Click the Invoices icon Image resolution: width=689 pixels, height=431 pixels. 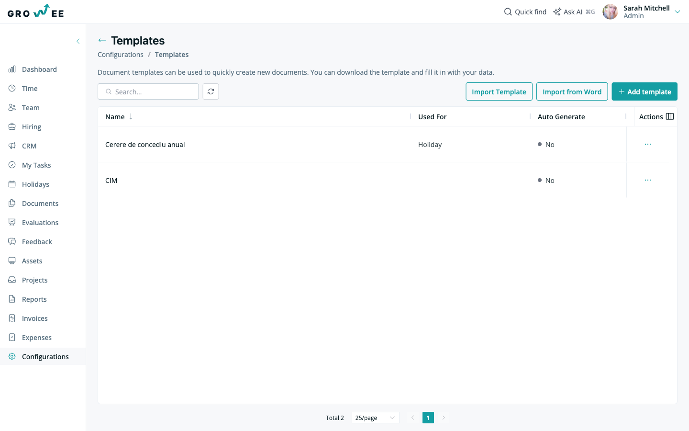(x=12, y=318)
